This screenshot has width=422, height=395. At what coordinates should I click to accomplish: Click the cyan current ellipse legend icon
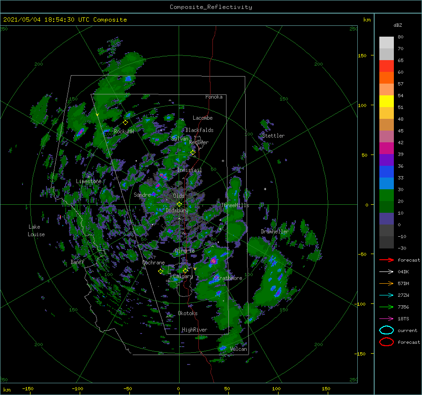click(x=386, y=330)
